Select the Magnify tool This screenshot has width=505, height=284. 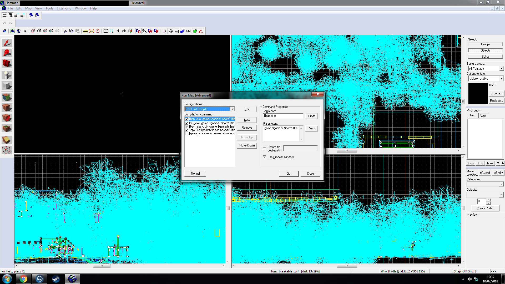(x=7, y=53)
